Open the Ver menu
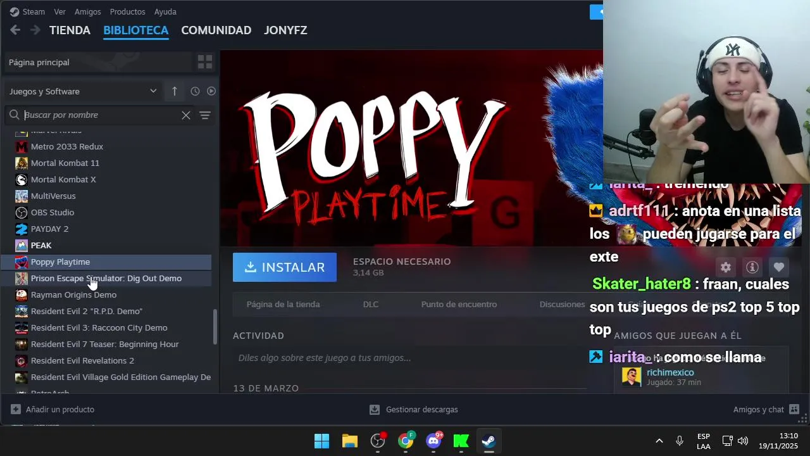 pyautogui.click(x=59, y=11)
